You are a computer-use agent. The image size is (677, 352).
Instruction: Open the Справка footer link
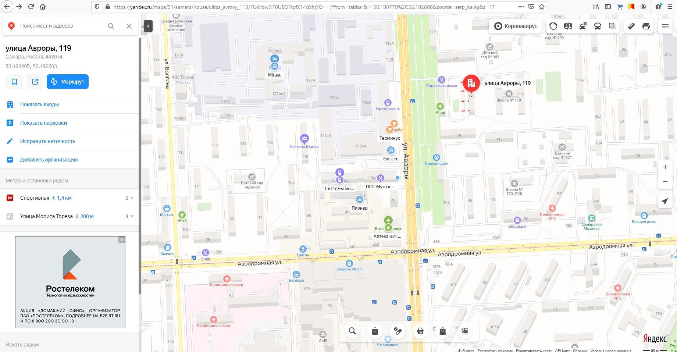580,351
